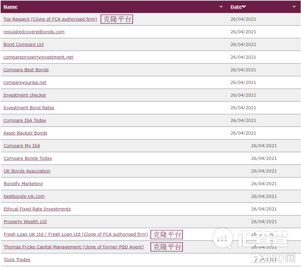Open Bond Compare Ltd link
301x267 pixels.
23,44
